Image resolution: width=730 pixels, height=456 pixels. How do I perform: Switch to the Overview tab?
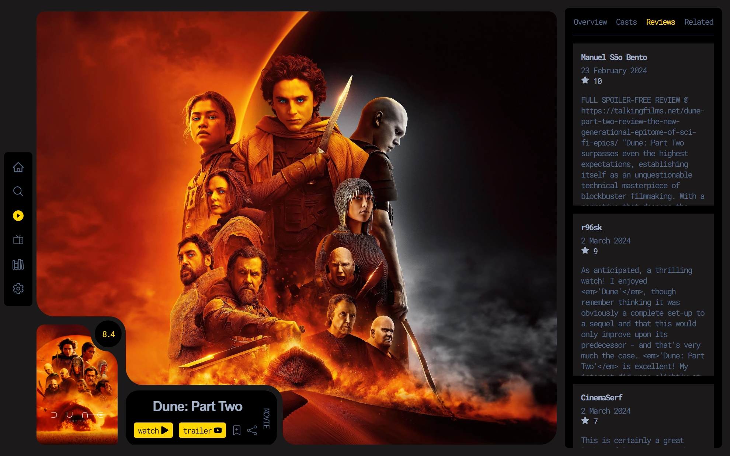click(x=590, y=22)
